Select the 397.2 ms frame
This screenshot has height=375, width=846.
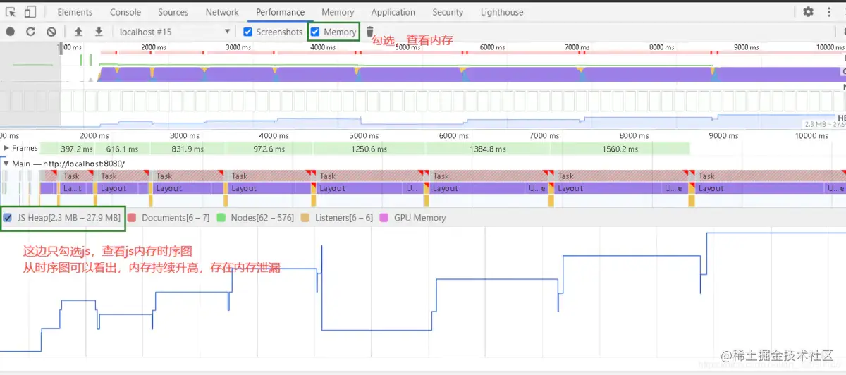76,149
